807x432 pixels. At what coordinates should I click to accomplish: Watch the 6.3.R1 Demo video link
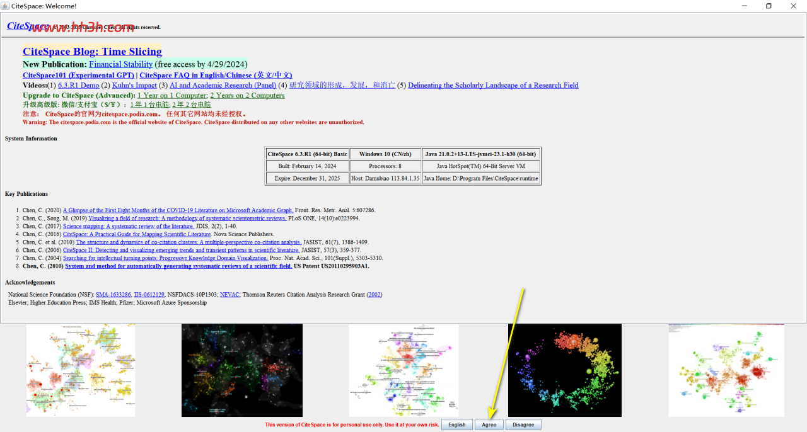pos(78,85)
